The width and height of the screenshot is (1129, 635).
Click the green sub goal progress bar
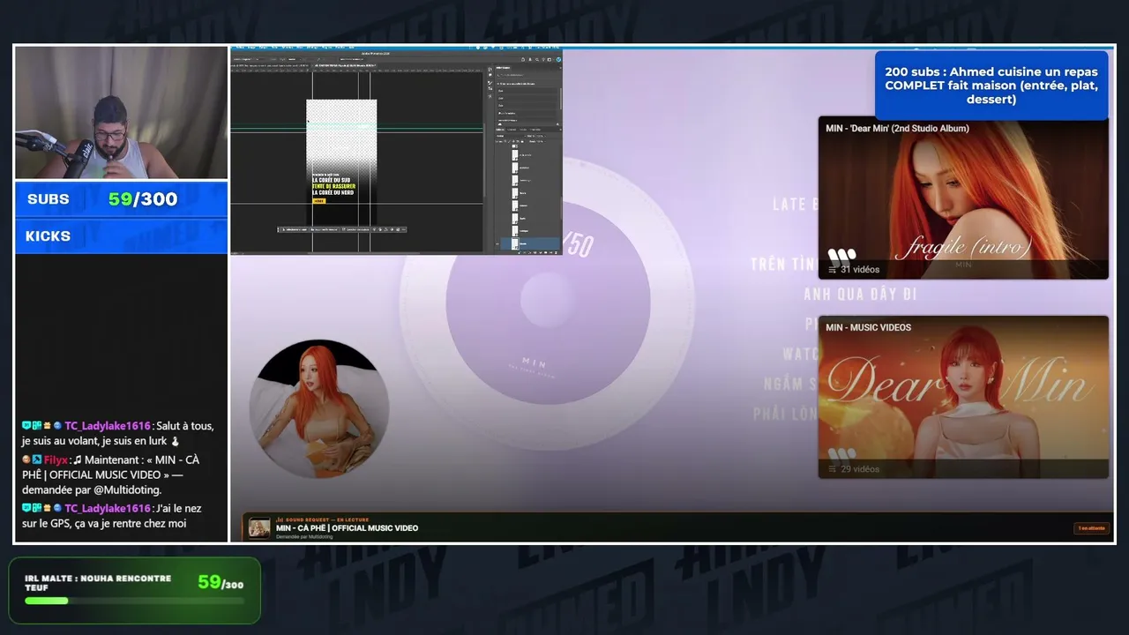pyautogui.click(x=134, y=601)
